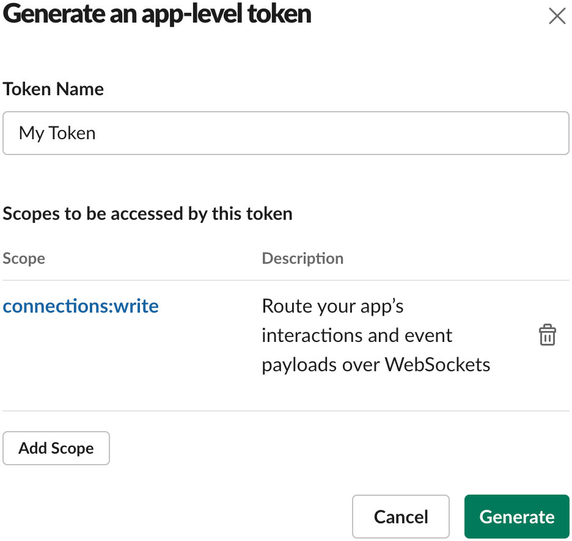The image size is (572, 541).
Task: Click the 'Scopes to be accessed' heading
Action: tap(148, 214)
